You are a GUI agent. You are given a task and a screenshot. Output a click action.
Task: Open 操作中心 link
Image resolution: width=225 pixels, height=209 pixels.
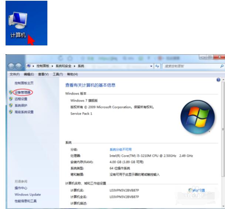pyautogui.click(x=21, y=188)
